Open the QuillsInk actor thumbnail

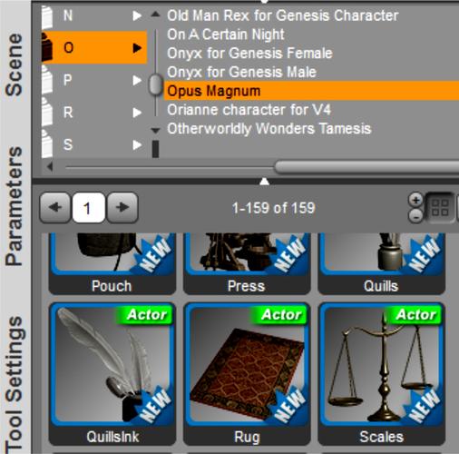112,374
